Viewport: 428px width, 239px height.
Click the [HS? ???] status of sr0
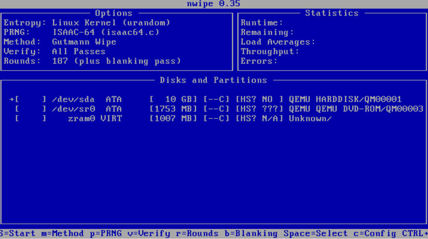point(259,109)
